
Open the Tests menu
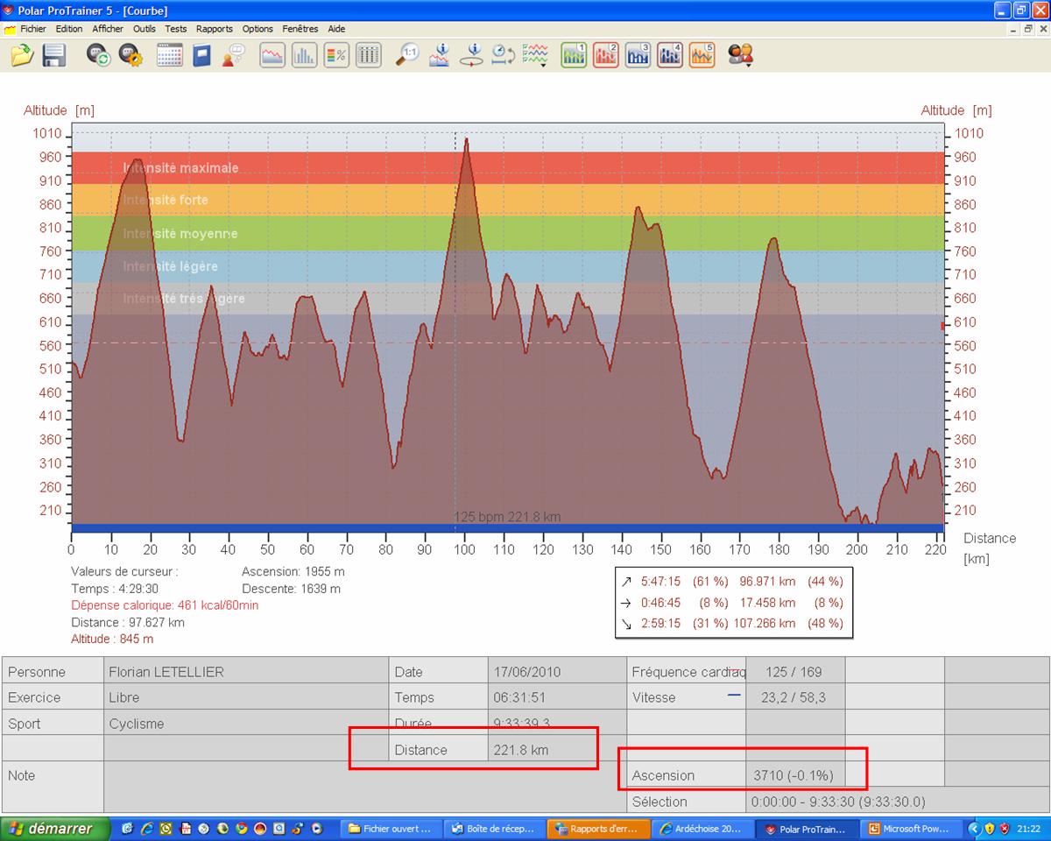(176, 29)
